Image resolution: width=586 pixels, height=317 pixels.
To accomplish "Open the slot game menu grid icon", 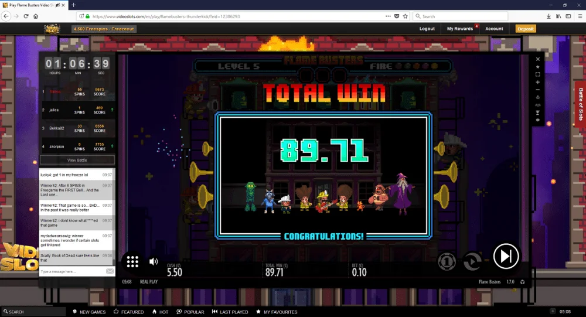I will tap(132, 261).
